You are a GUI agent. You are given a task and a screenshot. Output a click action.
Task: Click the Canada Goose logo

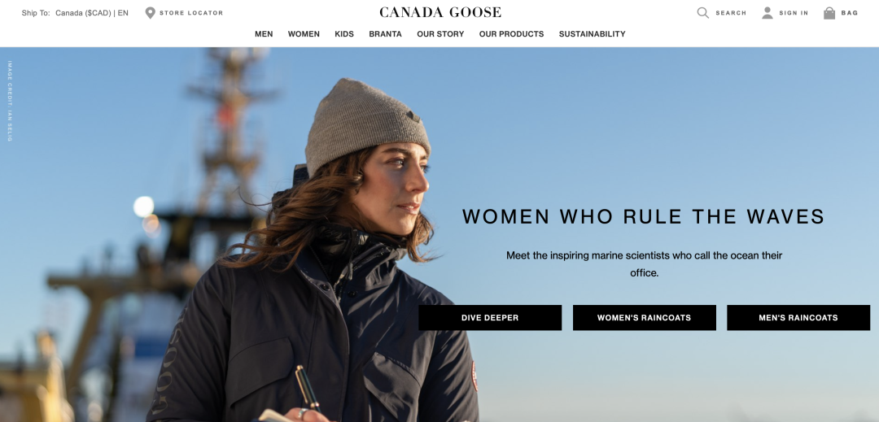point(440,12)
